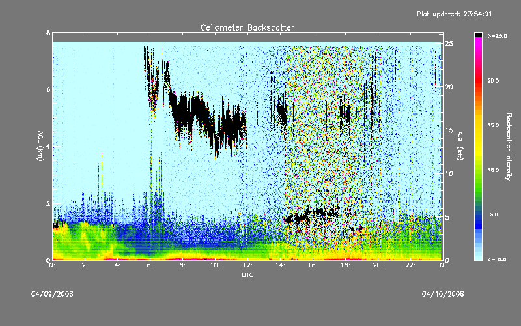Click the '6' tick on km axis

(48, 89)
